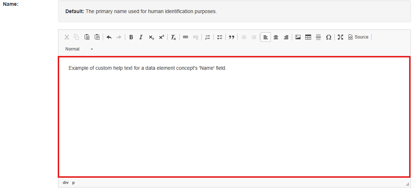Center align the text
This screenshot has width=412, height=189.
coord(276,37)
